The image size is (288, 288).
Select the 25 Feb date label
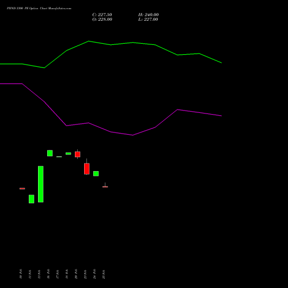(x=104, y=274)
